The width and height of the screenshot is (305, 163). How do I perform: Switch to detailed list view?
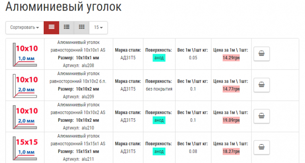coord(67,27)
